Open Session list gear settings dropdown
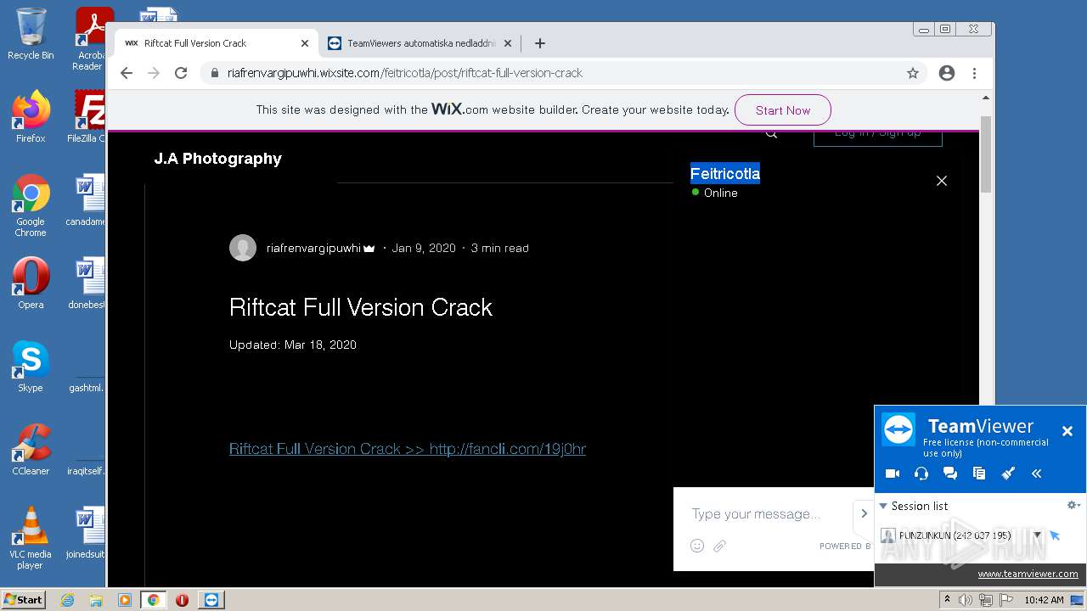The width and height of the screenshot is (1087, 611). 1073,505
